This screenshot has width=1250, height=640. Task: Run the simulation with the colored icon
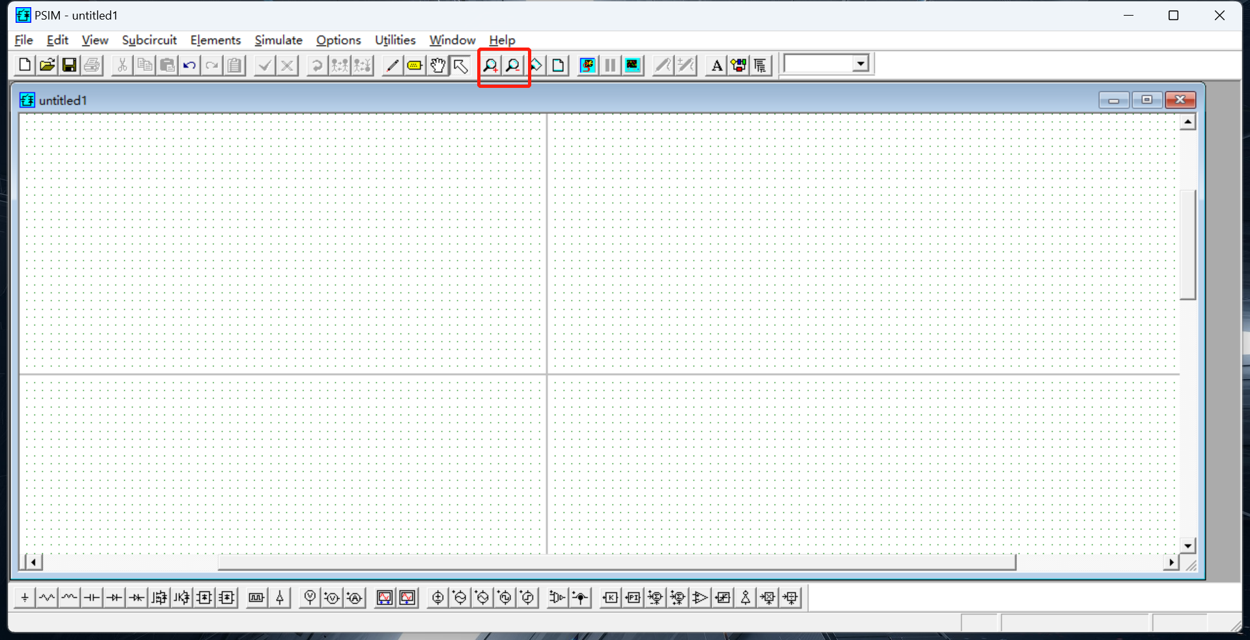click(x=588, y=65)
